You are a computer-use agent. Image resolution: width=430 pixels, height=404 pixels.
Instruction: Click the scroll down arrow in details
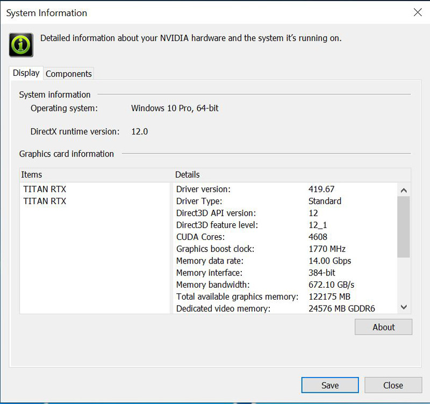[x=404, y=307]
